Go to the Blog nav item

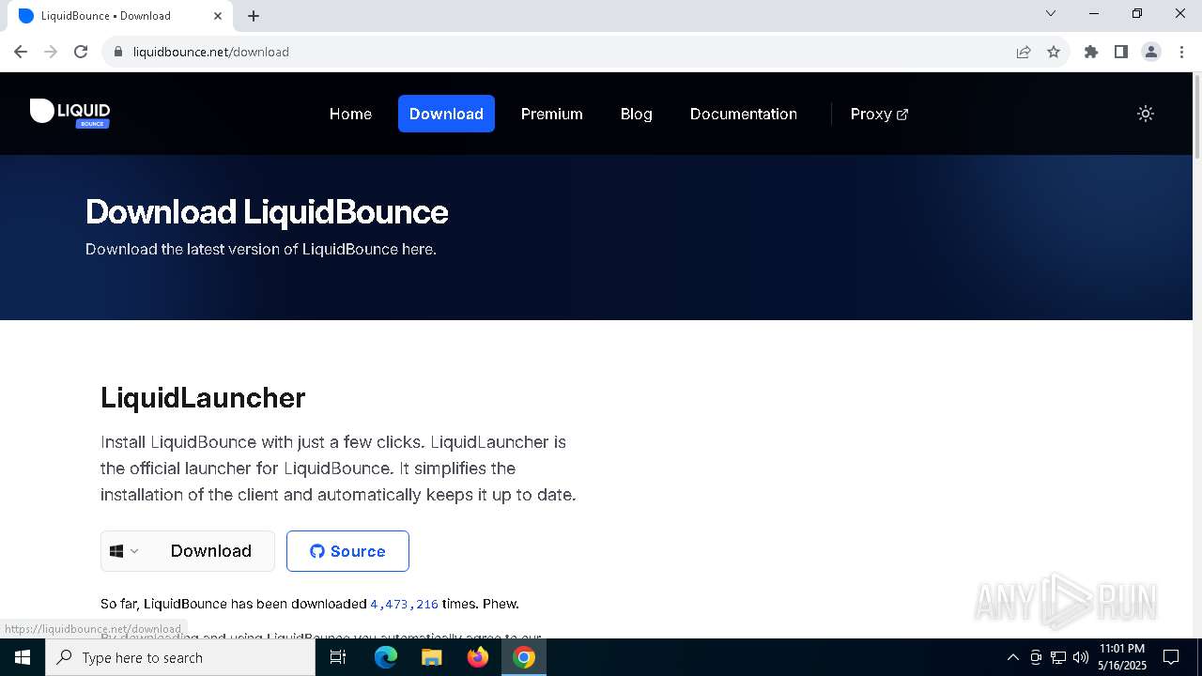pyautogui.click(x=636, y=114)
